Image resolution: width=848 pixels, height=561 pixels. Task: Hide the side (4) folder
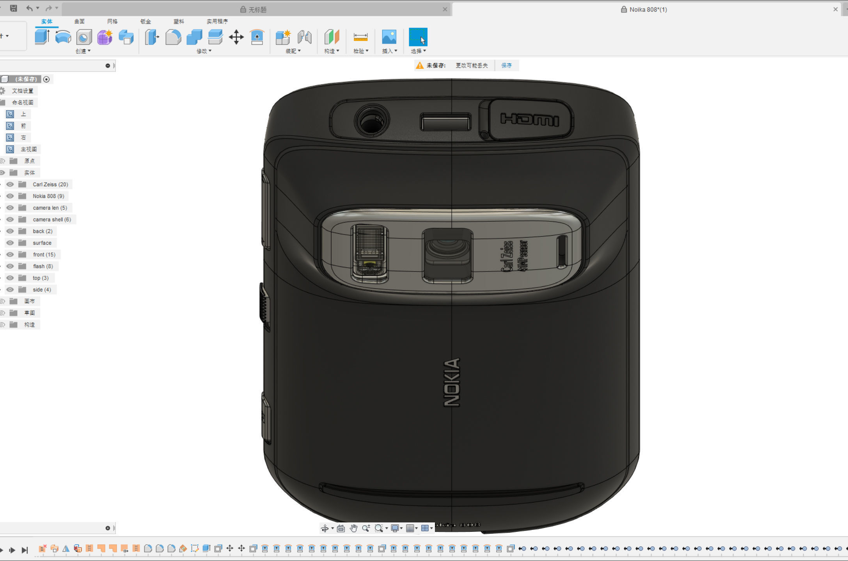click(10, 289)
